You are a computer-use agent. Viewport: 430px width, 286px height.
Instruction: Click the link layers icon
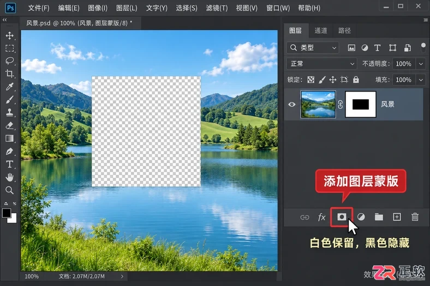point(304,217)
